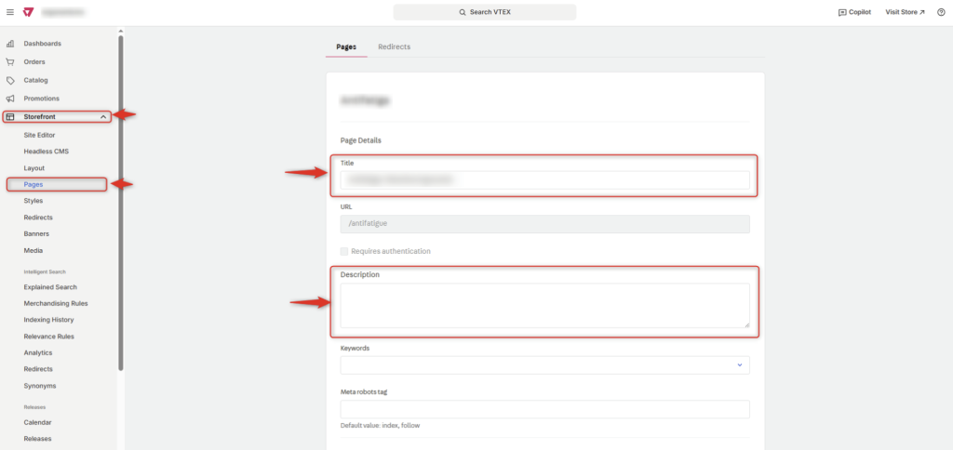Click the Description text area

pyautogui.click(x=544, y=306)
